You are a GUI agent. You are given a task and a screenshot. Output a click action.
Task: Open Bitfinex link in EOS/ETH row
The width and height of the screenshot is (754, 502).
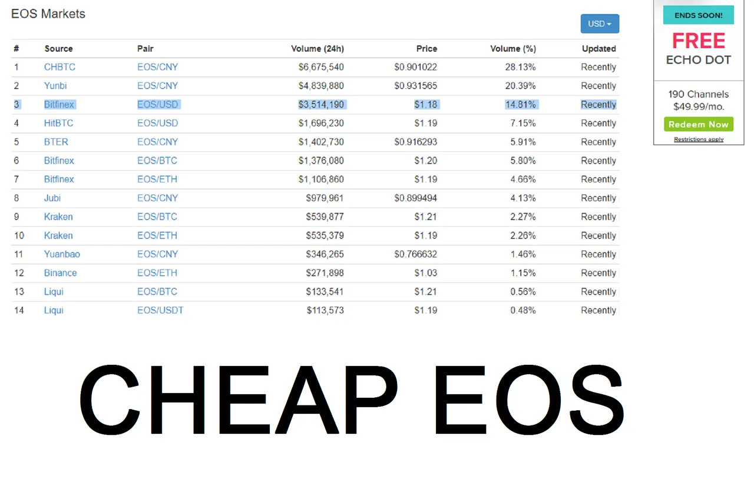pyautogui.click(x=59, y=179)
